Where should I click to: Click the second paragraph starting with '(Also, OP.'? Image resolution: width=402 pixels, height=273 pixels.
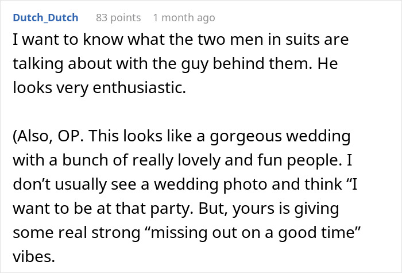point(187,197)
